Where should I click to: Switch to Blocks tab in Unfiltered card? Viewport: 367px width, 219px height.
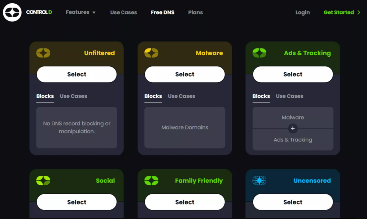click(45, 96)
